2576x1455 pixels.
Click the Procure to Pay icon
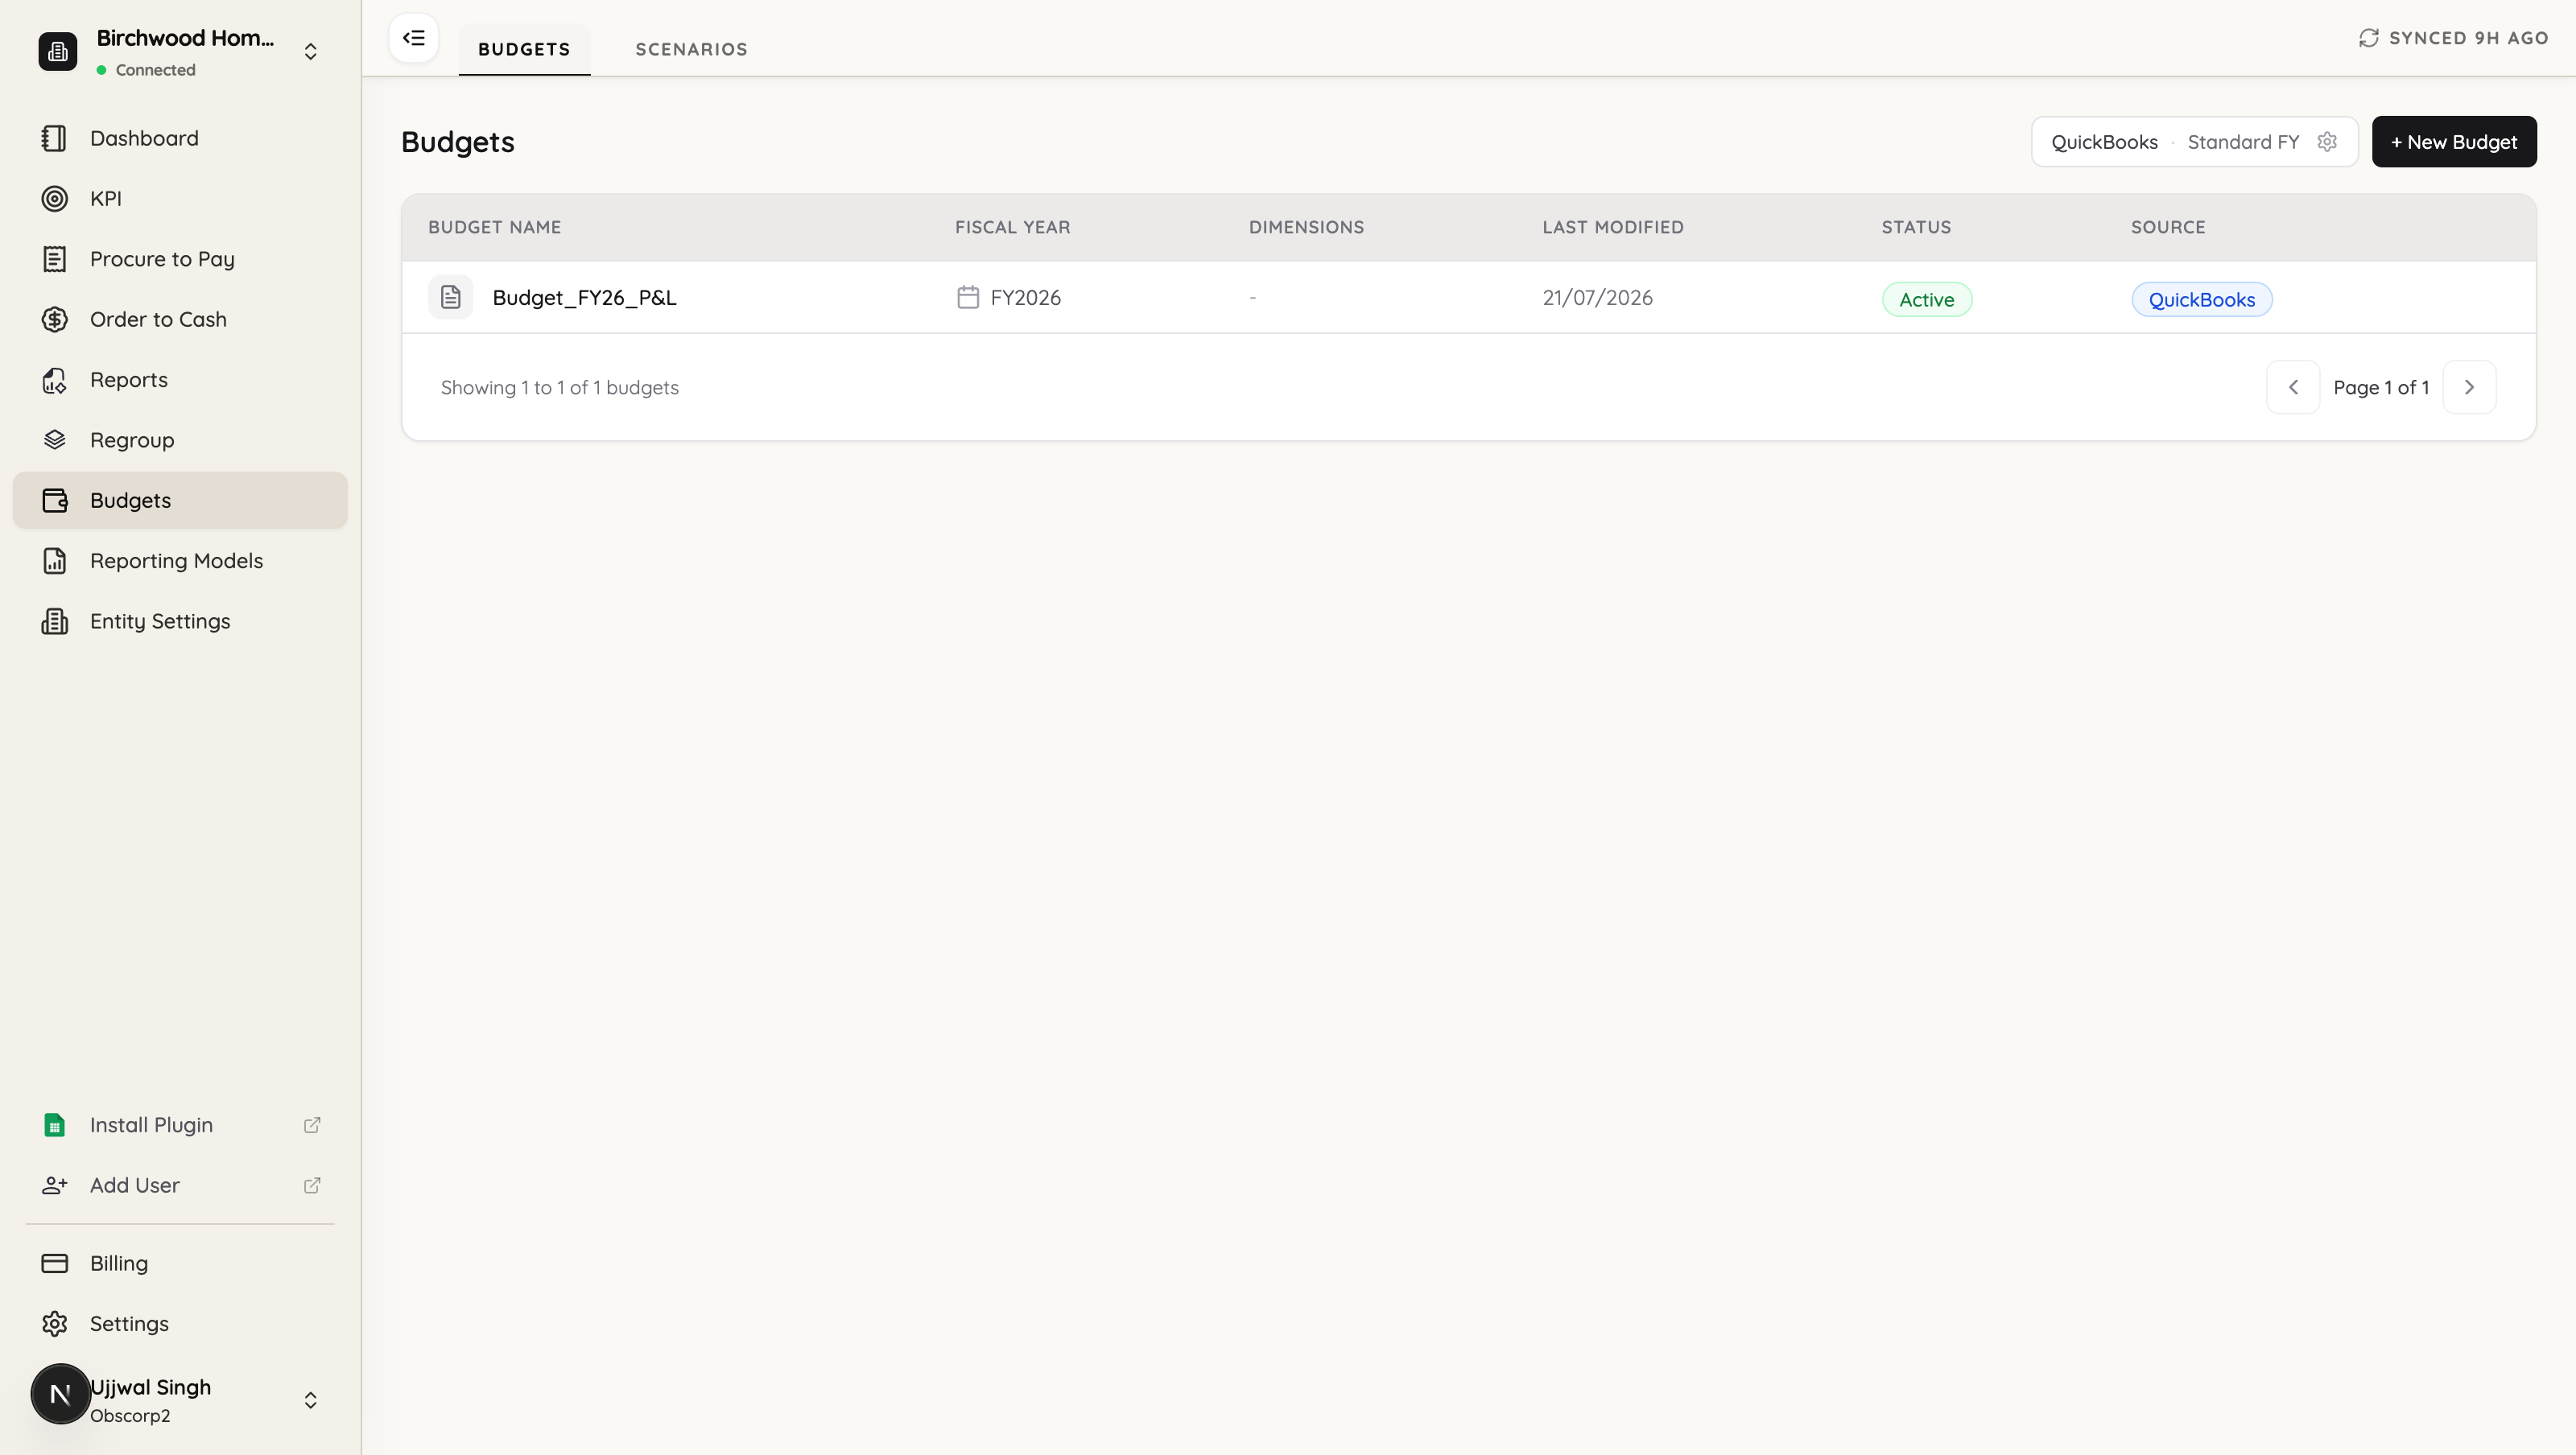point(54,259)
